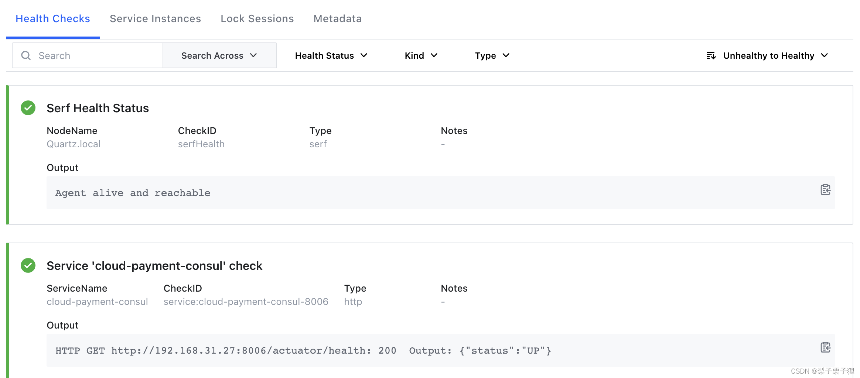Viewport: 860px width, 378px height.
Task: Switch to the Health Checks tab
Action: point(53,18)
